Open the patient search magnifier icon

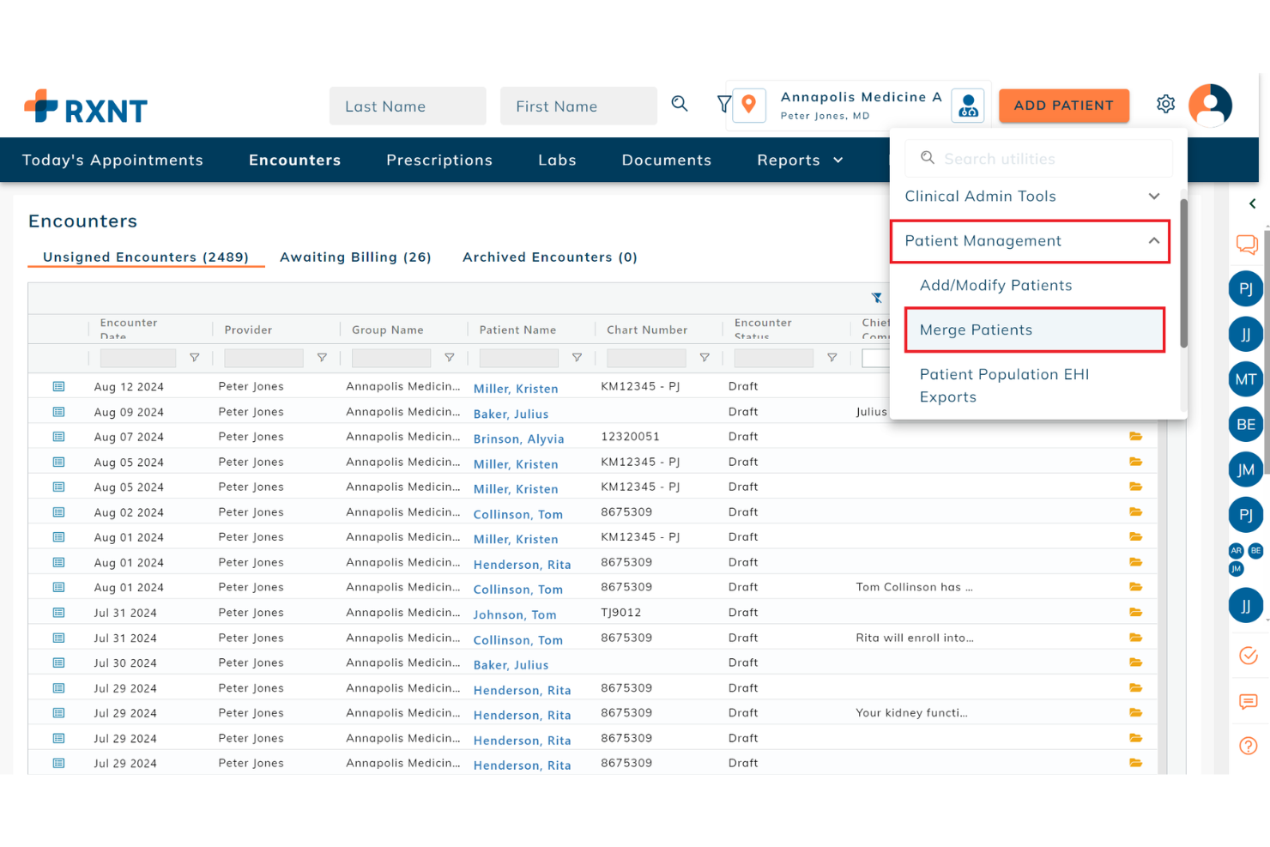(680, 104)
